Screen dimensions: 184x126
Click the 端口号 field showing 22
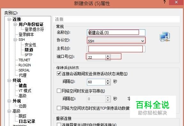96,57
